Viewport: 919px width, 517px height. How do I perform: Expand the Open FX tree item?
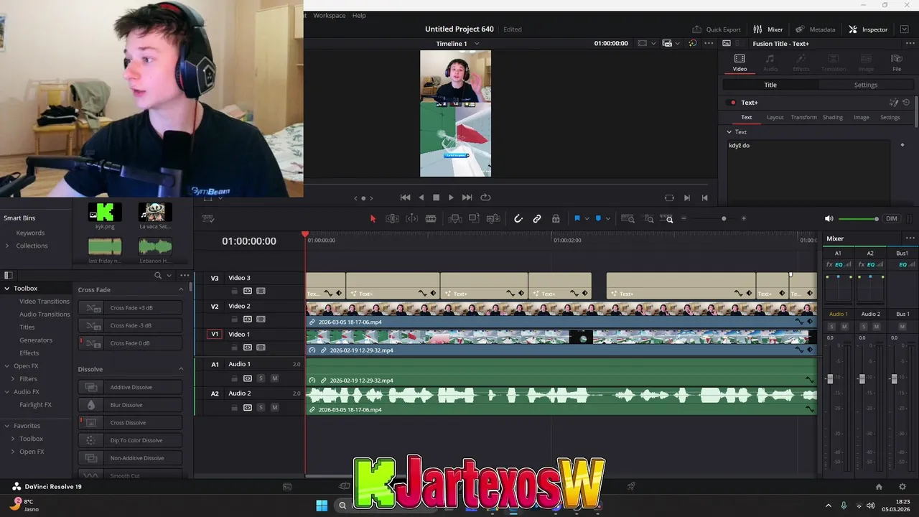tap(7, 366)
